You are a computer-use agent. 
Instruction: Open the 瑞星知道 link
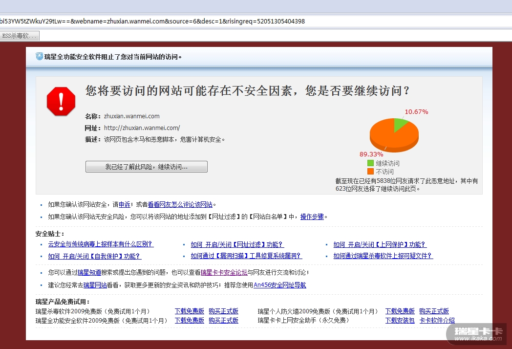click(89, 273)
